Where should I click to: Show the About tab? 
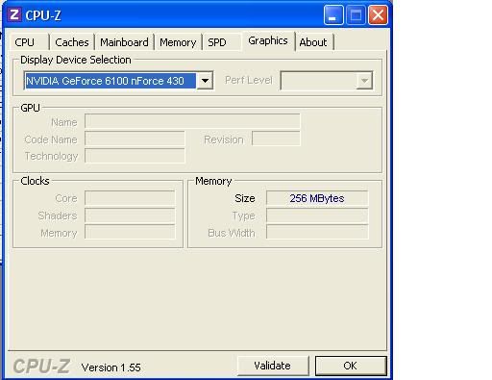(x=313, y=42)
